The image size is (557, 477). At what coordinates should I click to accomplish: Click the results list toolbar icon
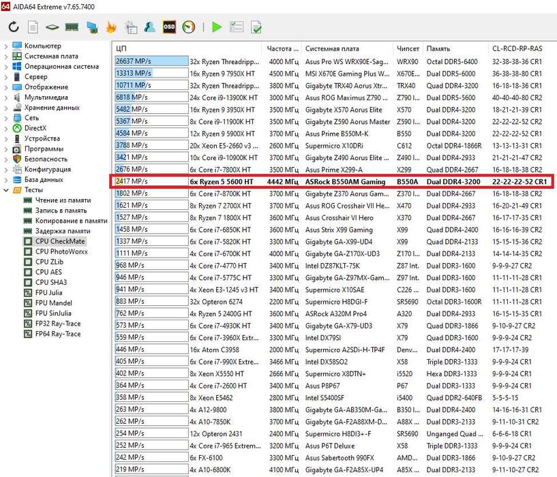(x=236, y=27)
